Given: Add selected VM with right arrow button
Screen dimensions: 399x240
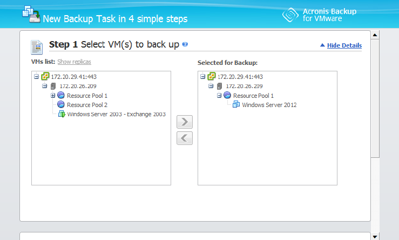Looking at the screenshot, I should (185, 122).
